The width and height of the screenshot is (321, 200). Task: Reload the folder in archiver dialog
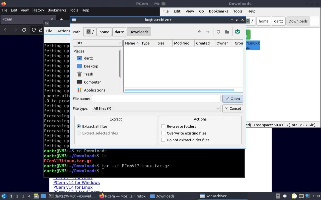(218, 32)
